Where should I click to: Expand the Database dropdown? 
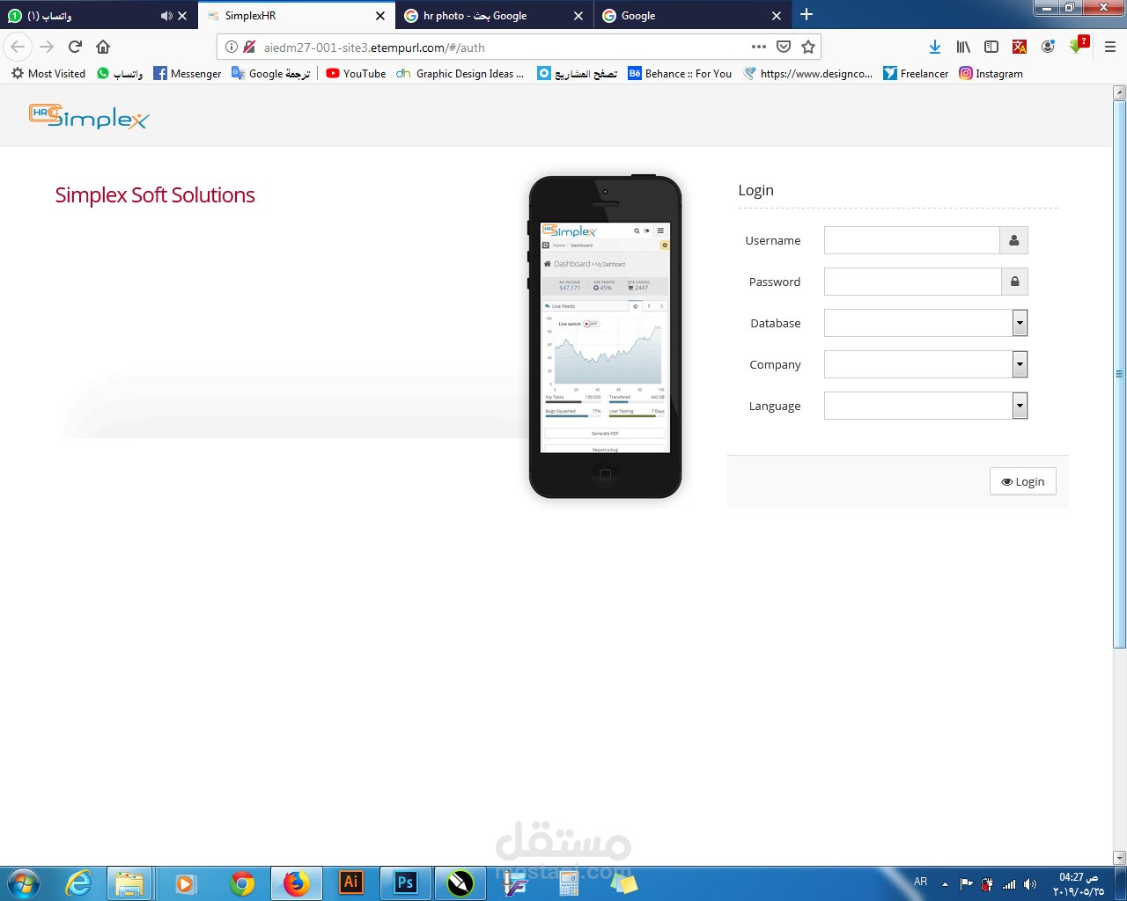pos(1020,323)
